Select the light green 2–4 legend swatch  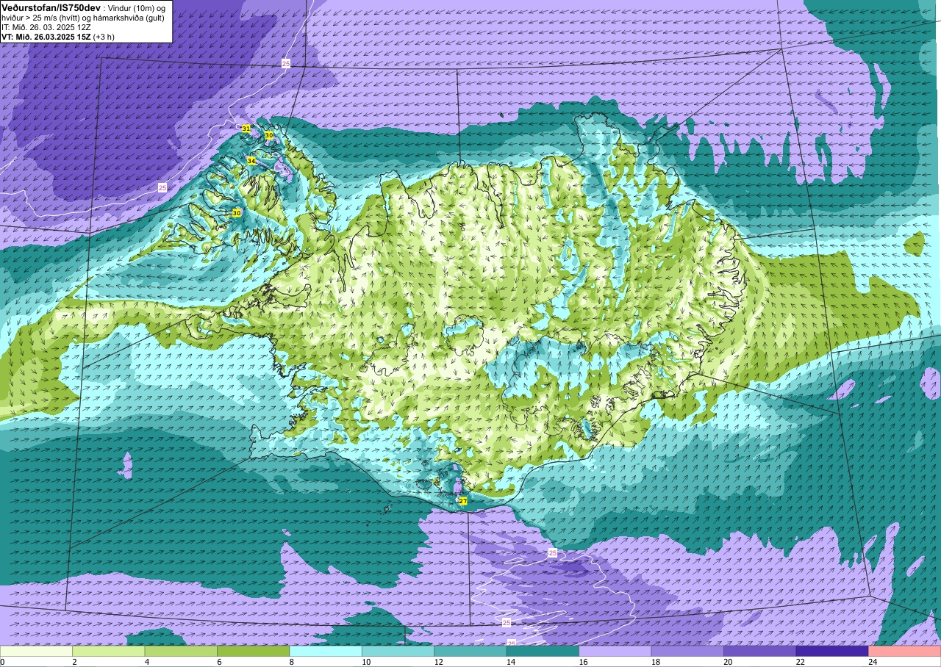[109, 651]
